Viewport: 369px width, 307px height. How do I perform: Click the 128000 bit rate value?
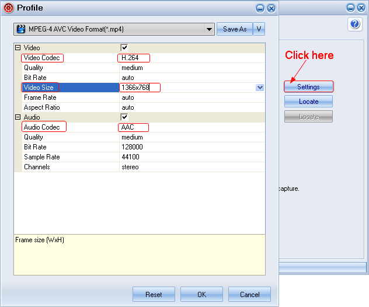[x=132, y=147]
